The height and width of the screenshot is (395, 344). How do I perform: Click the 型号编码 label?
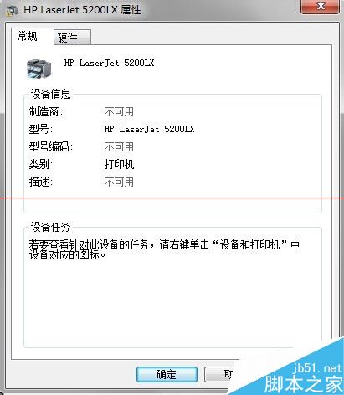click(x=50, y=146)
